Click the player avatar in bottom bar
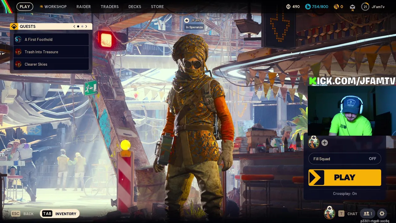396x223 pixels. pyautogui.click(x=329, y=213)
